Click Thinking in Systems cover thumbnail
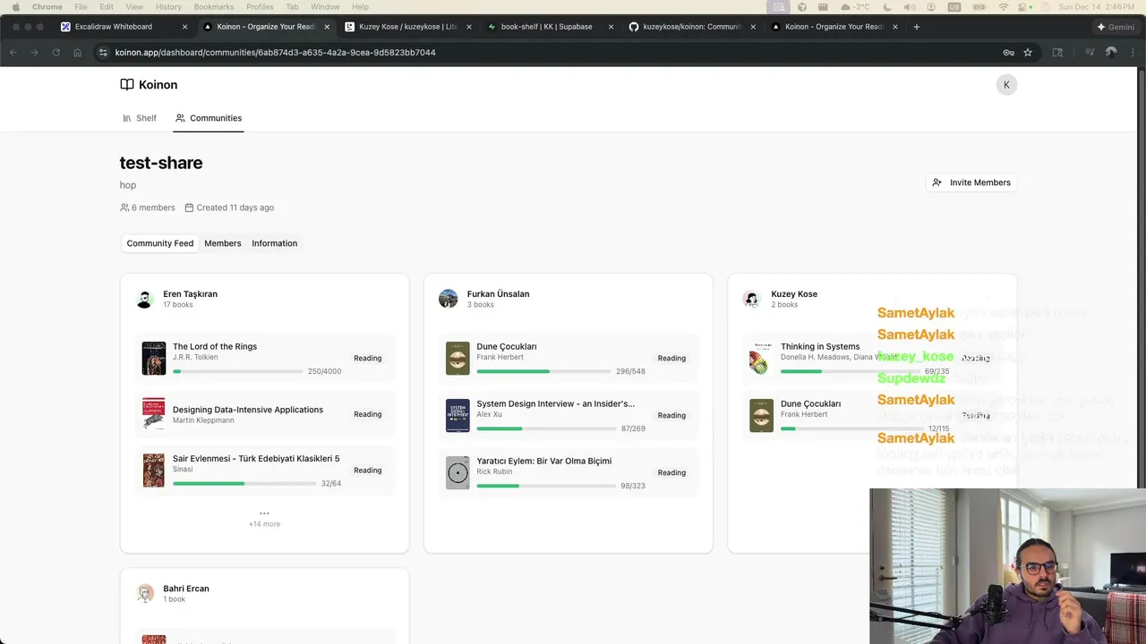Viewport: 1146px width, 644px height. coord(761,358)
